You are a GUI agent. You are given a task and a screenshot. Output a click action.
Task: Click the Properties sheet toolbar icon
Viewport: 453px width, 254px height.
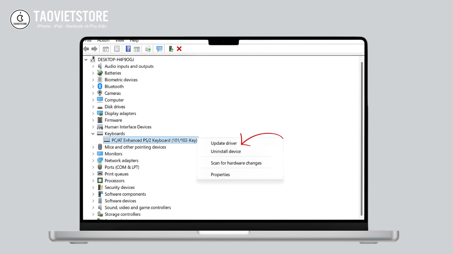(x=117, y=49)
